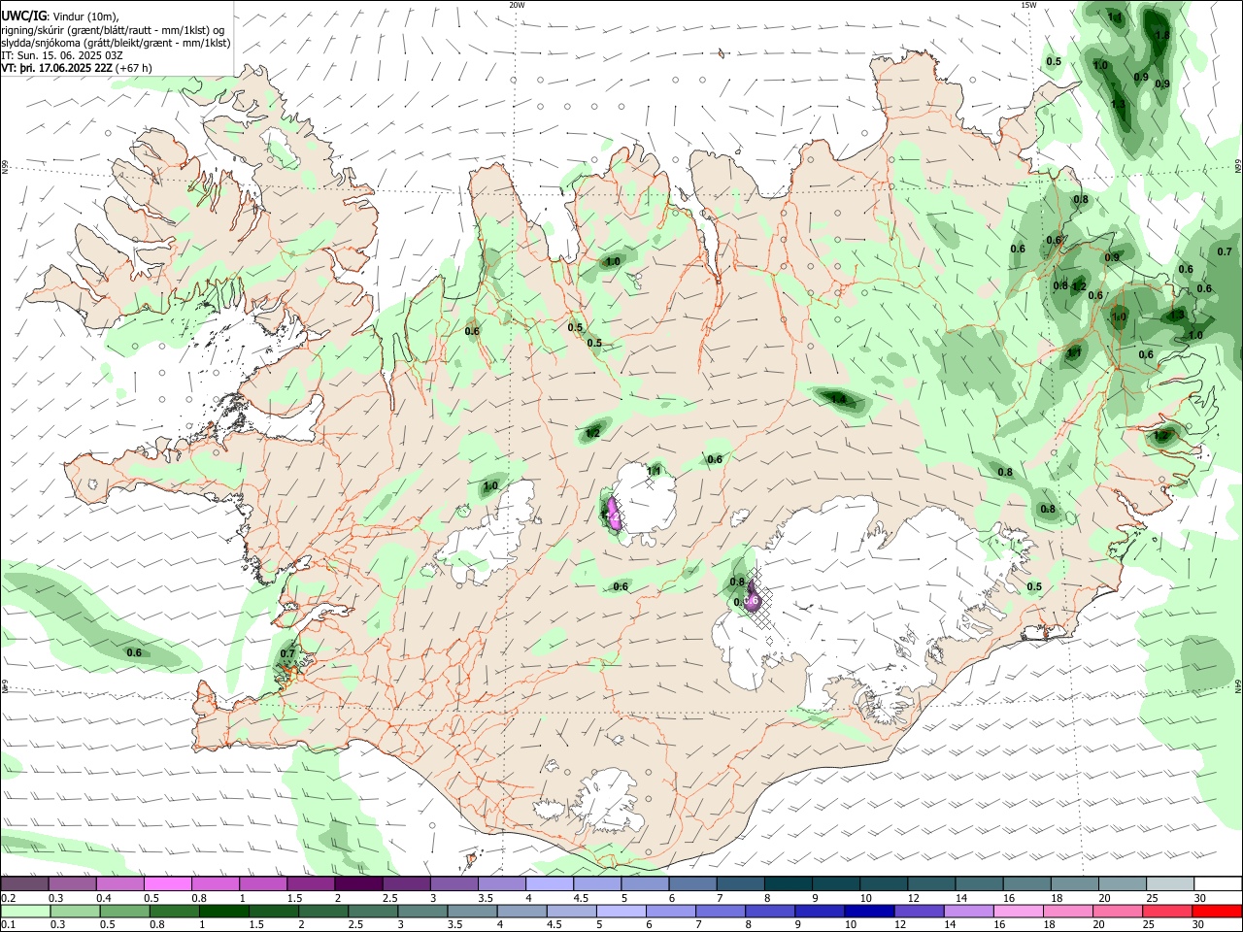1243x932 pixels.
Task: Pick the dark teal swatch above the upper 8 label
Action: [788, 884]
